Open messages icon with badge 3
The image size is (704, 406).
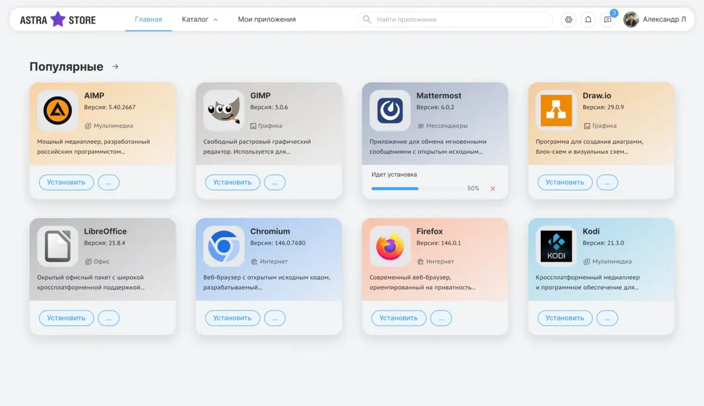608,19
